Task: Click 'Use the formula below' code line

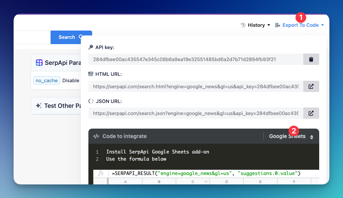Action: tap(136, 159)
